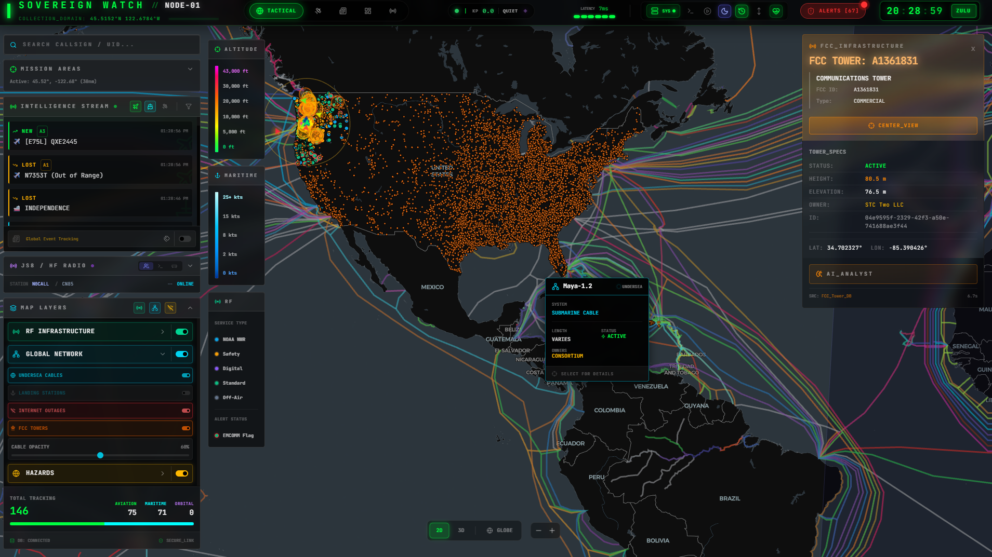Expand the JS8 / HF RADIO panel

[190, 265]
